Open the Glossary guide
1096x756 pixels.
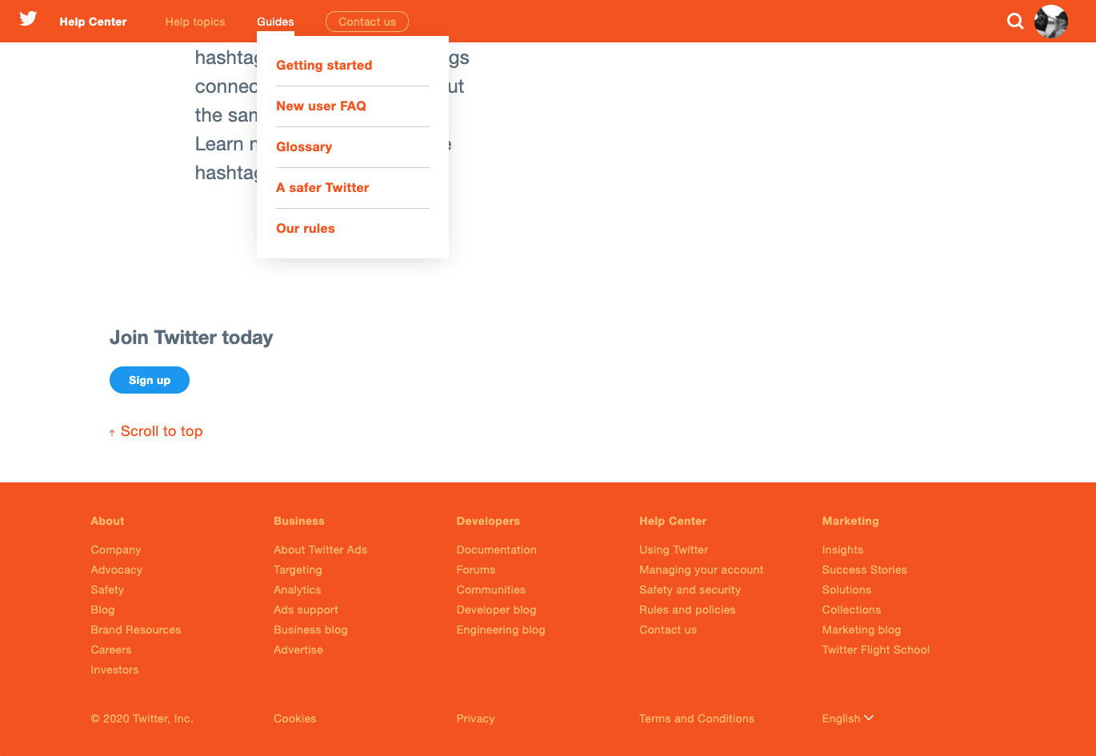(304, 147)
